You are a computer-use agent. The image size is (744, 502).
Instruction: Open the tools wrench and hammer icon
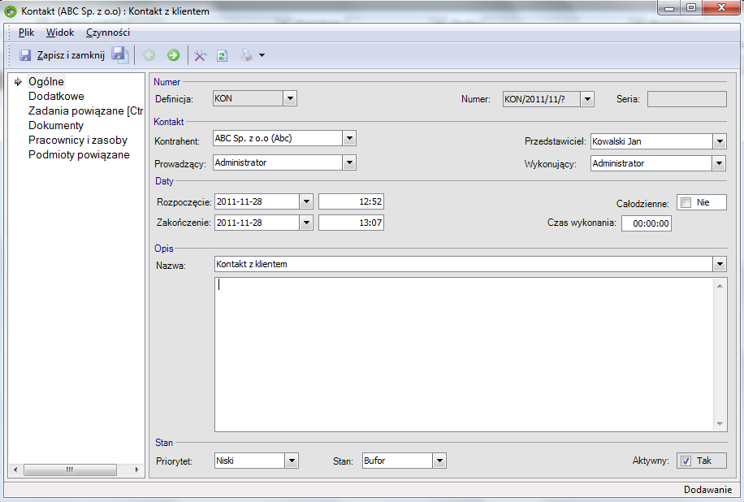[x=201, y=55]
